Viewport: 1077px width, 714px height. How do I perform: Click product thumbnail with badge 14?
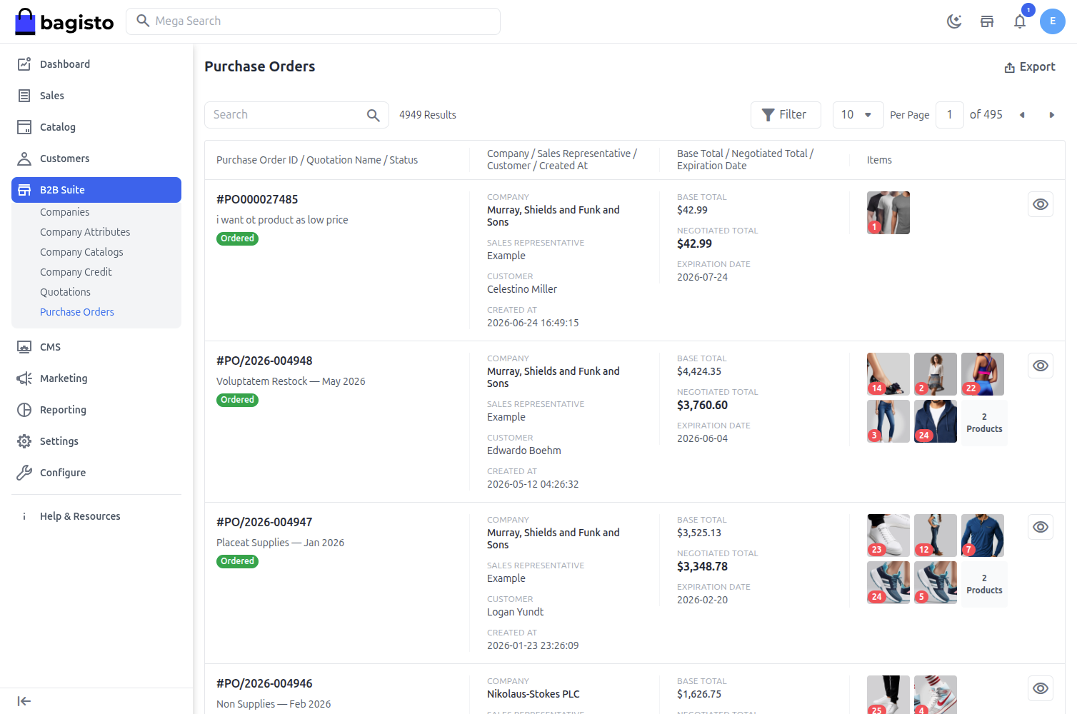(888, 374)
